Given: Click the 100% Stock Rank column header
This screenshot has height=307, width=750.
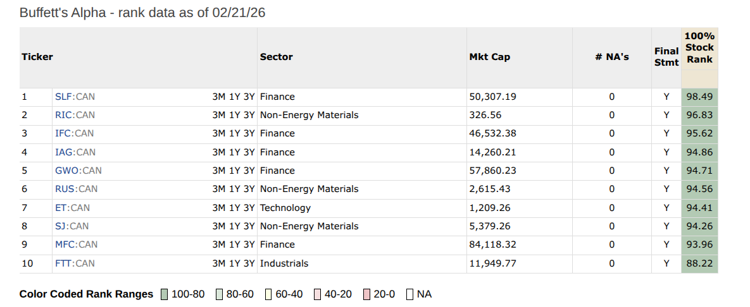Looking at the screenshot, I should [x=699, y=47].
